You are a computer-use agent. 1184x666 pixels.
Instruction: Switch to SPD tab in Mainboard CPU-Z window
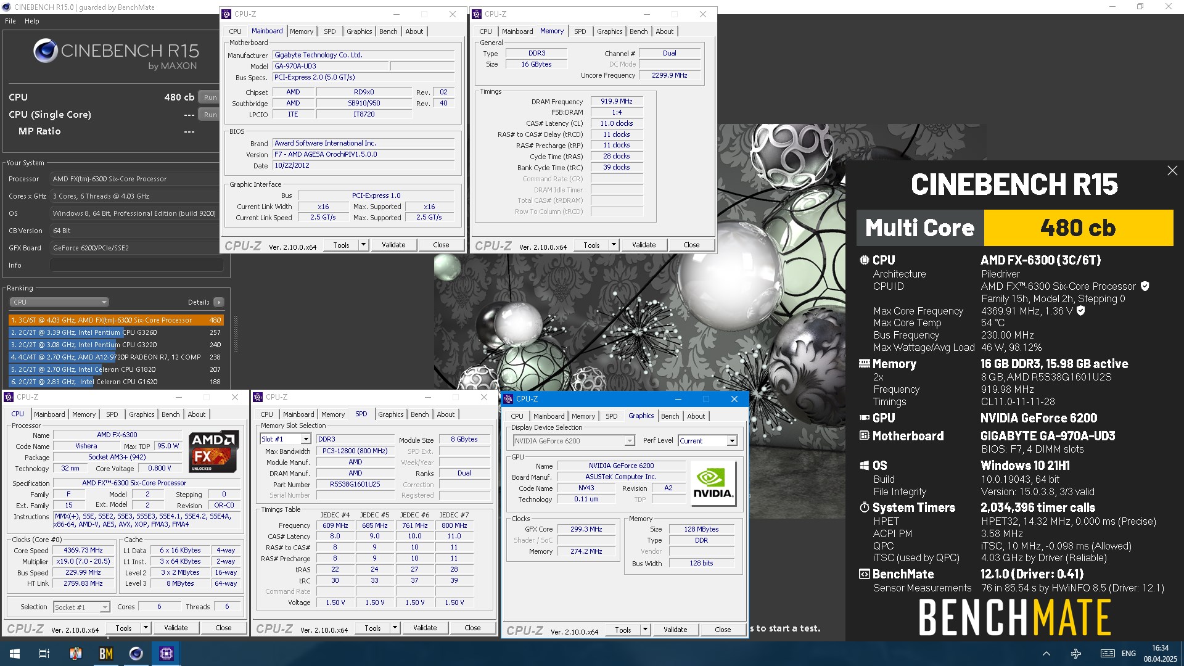330,31
